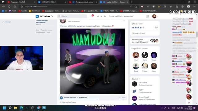Skip to previous track in VK header
The height and width of the screenshot is (111, 198).
pos(98,16)
